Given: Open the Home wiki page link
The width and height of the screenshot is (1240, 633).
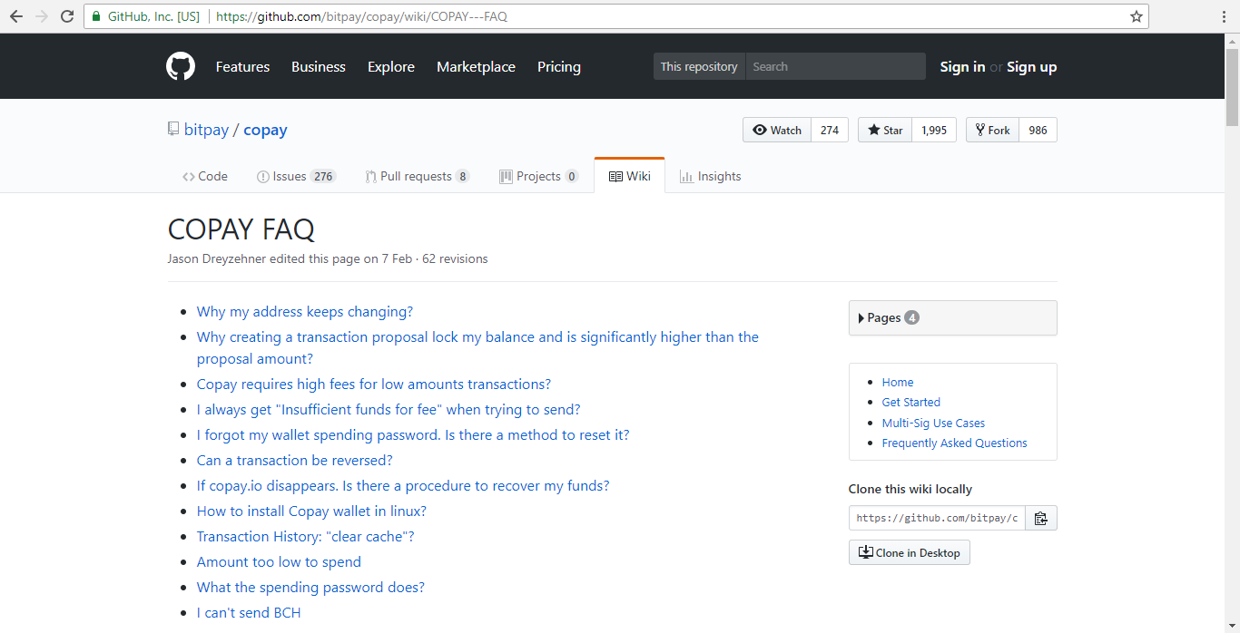Looking at the screenshot, I should 898,382.
